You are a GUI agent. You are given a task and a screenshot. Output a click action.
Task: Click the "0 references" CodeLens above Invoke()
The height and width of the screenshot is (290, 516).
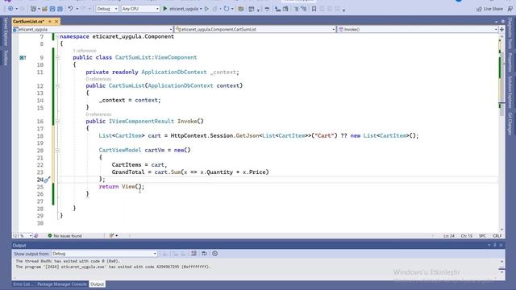tap(98, 114)
